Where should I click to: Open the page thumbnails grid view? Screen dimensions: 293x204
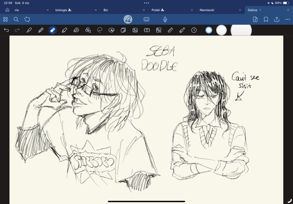click(5, 19)
